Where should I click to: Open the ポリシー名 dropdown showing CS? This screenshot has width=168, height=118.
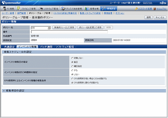[41, 28]
